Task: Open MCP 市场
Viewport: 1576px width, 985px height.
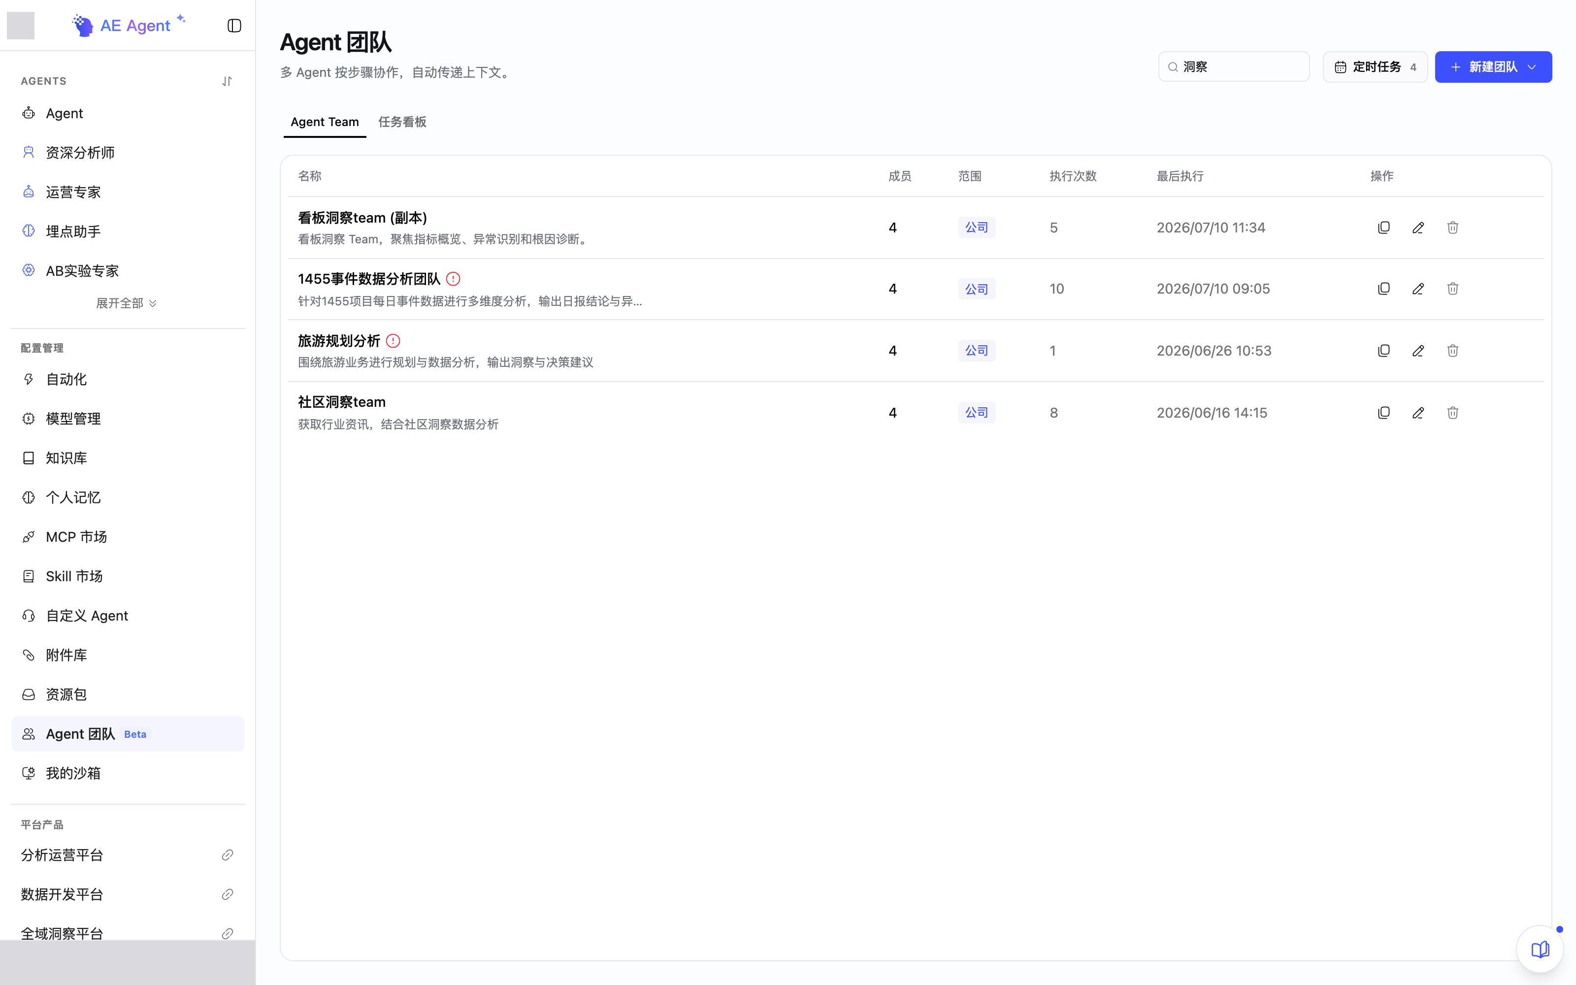Action: [x=128, y=537]
